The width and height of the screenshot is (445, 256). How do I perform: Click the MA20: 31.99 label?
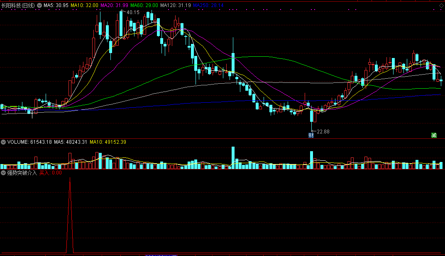115,5
